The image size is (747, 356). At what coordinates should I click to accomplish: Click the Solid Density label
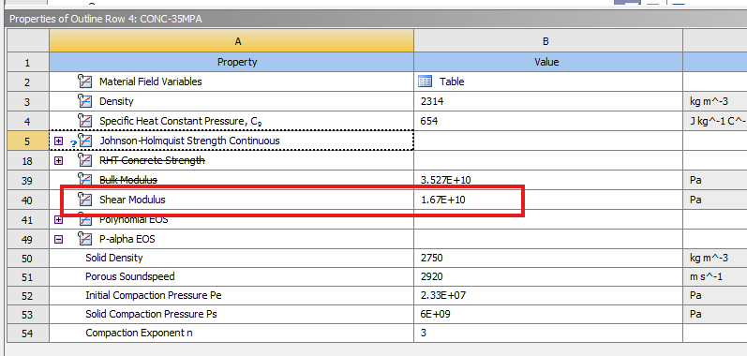(113, 258)
